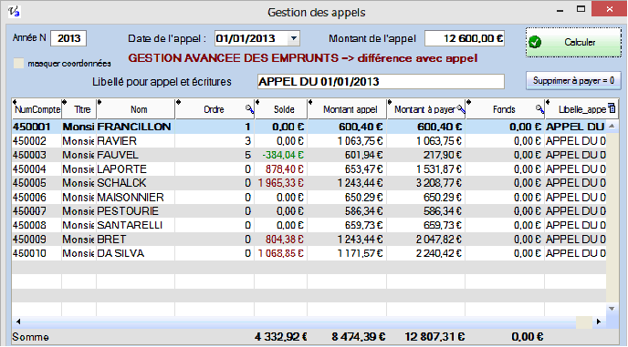628x347 pixels.
Task: Click the 878,40 € Solde value
Action: (285, 169)
